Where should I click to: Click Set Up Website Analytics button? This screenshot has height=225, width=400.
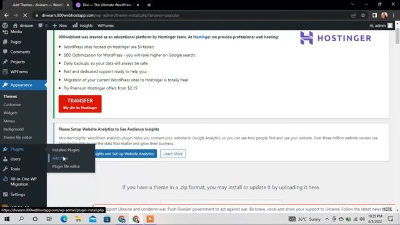(126, 154)
